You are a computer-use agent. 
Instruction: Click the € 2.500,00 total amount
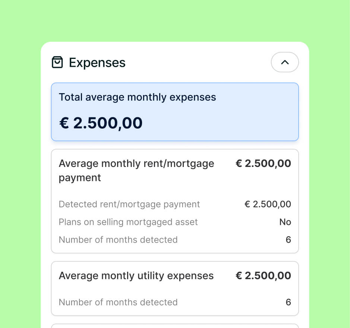[101, 123]
